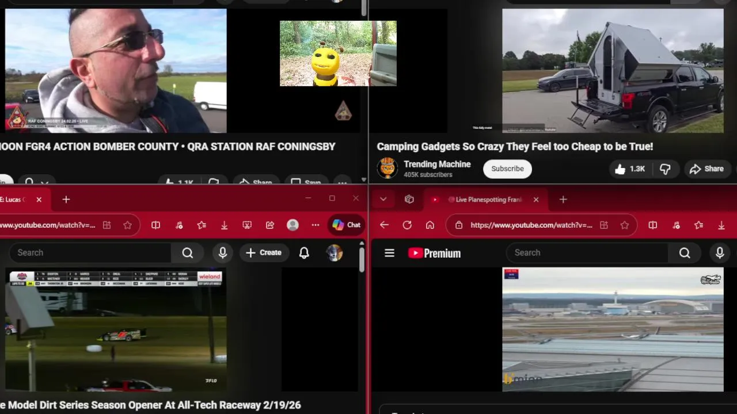Click the All-Tech Raceway video title text
The image size is (737, 414).
[x=150, y=405]
